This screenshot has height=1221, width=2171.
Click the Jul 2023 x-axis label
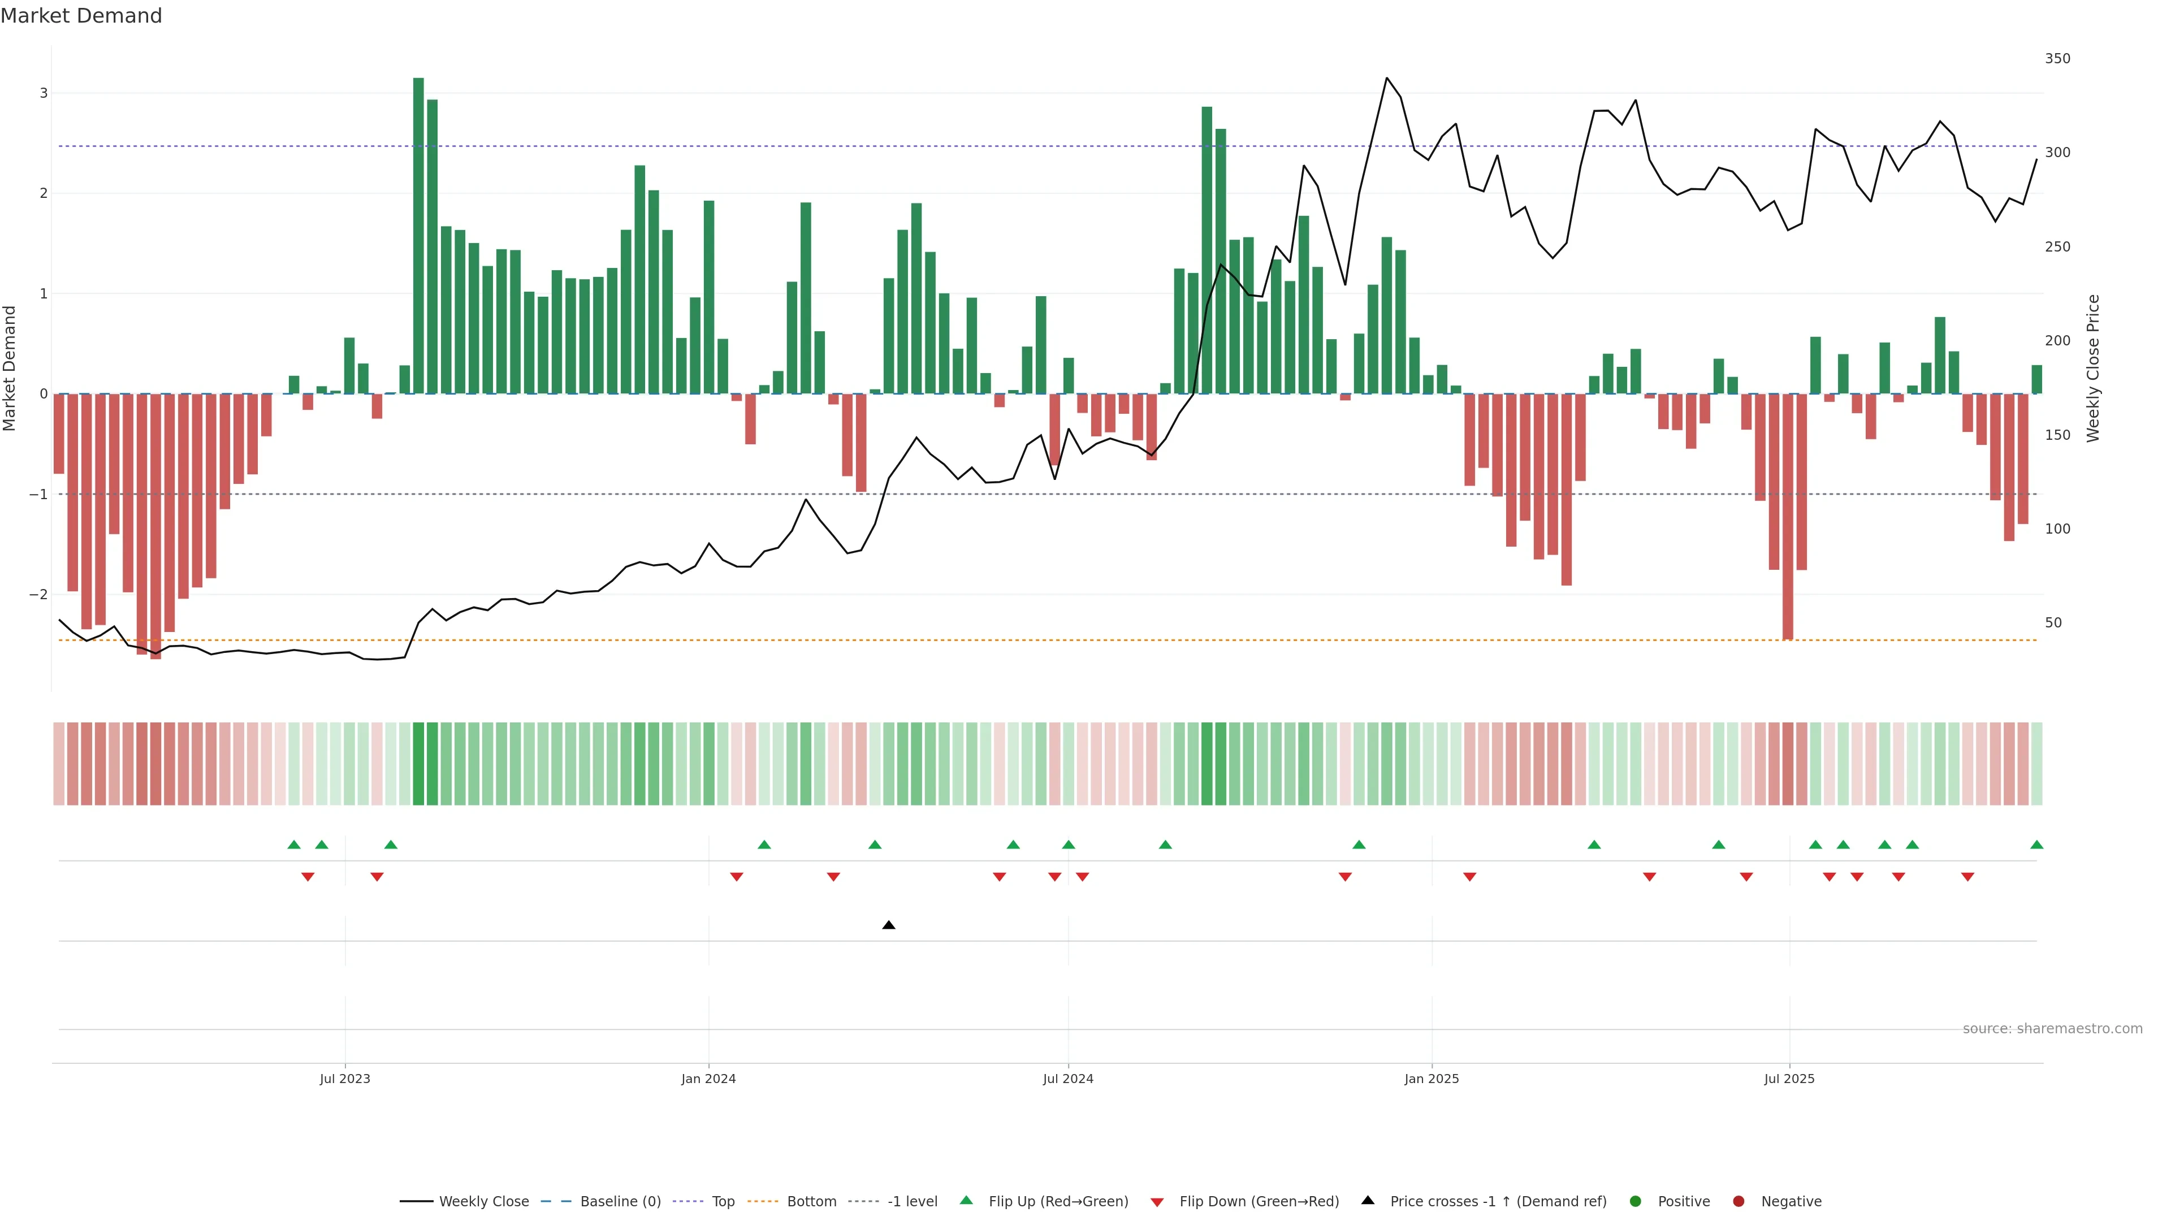pos(345,1080)
